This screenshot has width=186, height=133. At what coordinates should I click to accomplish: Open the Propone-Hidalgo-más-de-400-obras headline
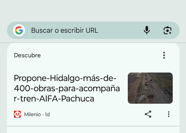[67, 88]
